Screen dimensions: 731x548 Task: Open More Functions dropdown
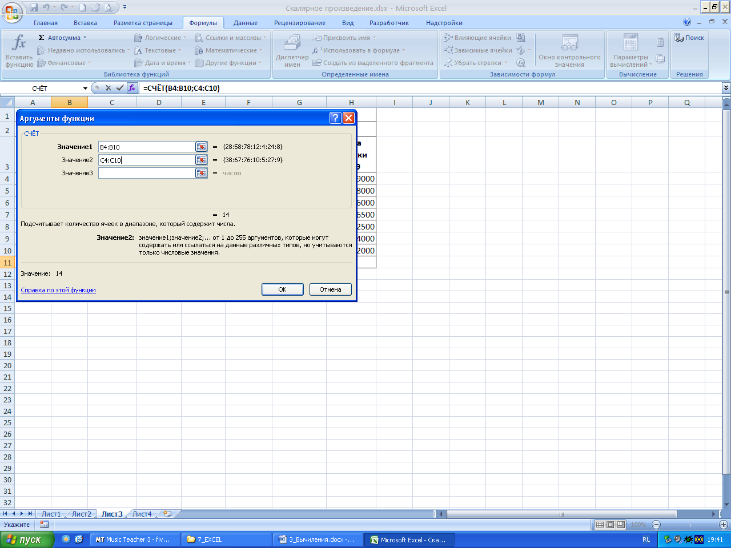[x=228, y=63]
